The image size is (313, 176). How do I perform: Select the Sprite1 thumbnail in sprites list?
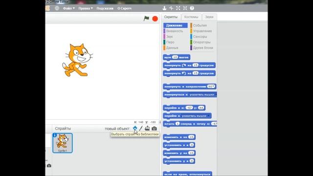coord(63,143)
